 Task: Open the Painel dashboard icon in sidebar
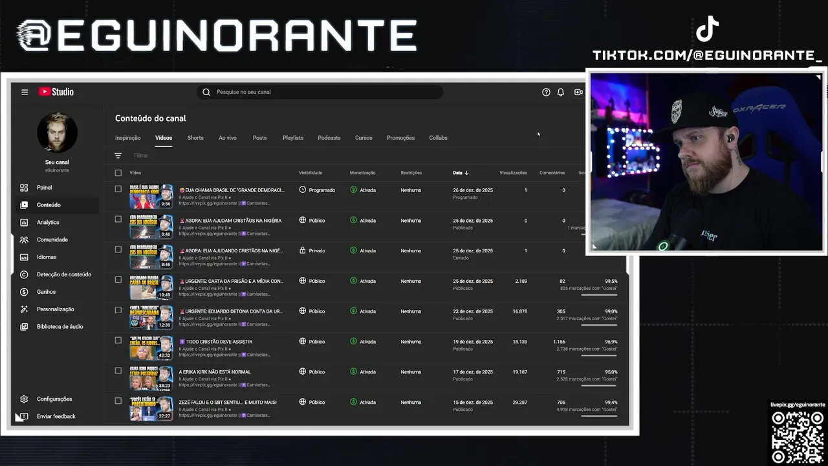(x=24, y=188)
